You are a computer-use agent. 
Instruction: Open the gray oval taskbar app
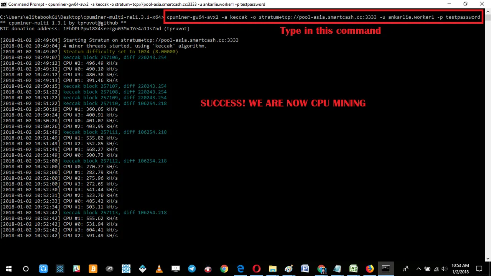pyautogui.click(x=109, y=269)
